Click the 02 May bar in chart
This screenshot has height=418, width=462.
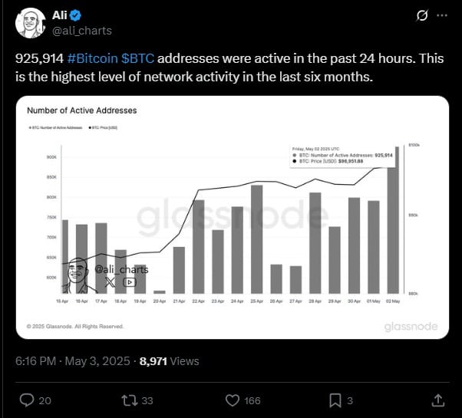click(x=393, y=220)
